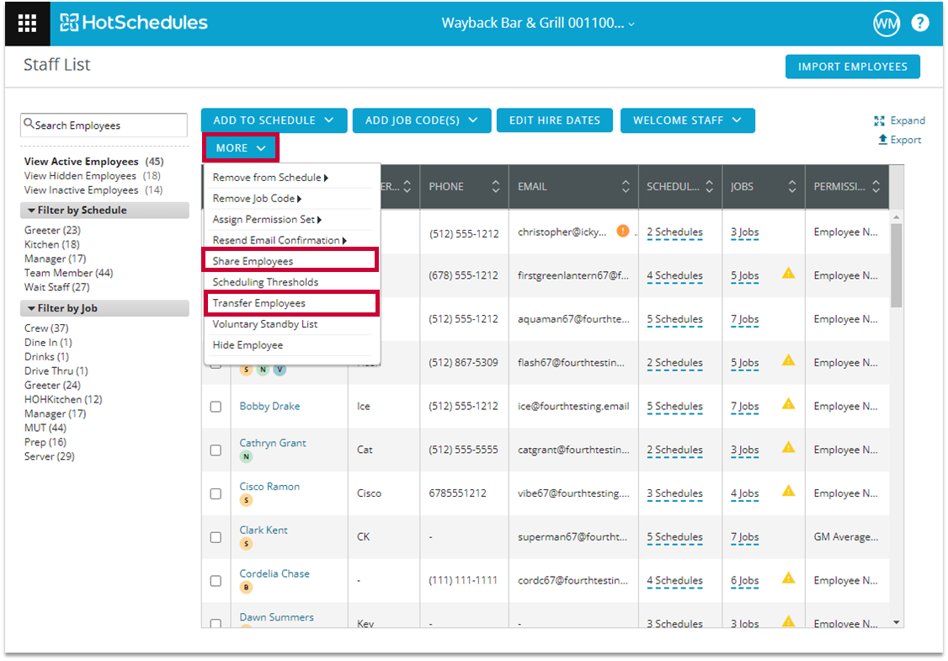Viewport: 948px width, 661px height.
Task: View Inactive Employees (14)
Action: (93, 190)
